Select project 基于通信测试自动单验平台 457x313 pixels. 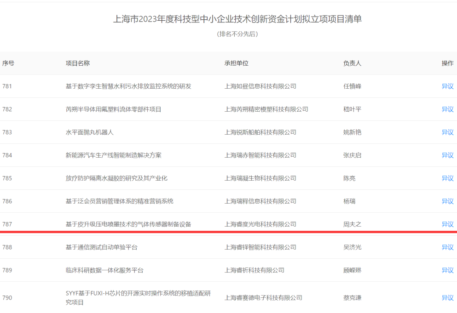click(x=101, y=247)
